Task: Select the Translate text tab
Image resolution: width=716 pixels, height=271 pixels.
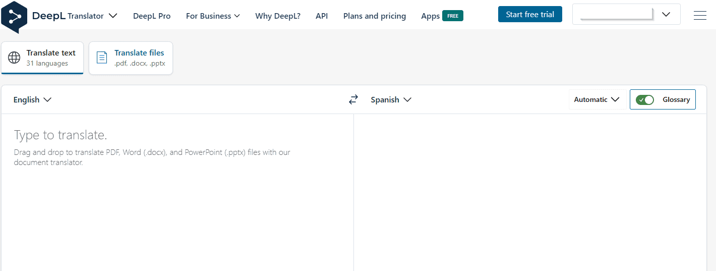Action: pyautogui.click(x=42, y=58)
